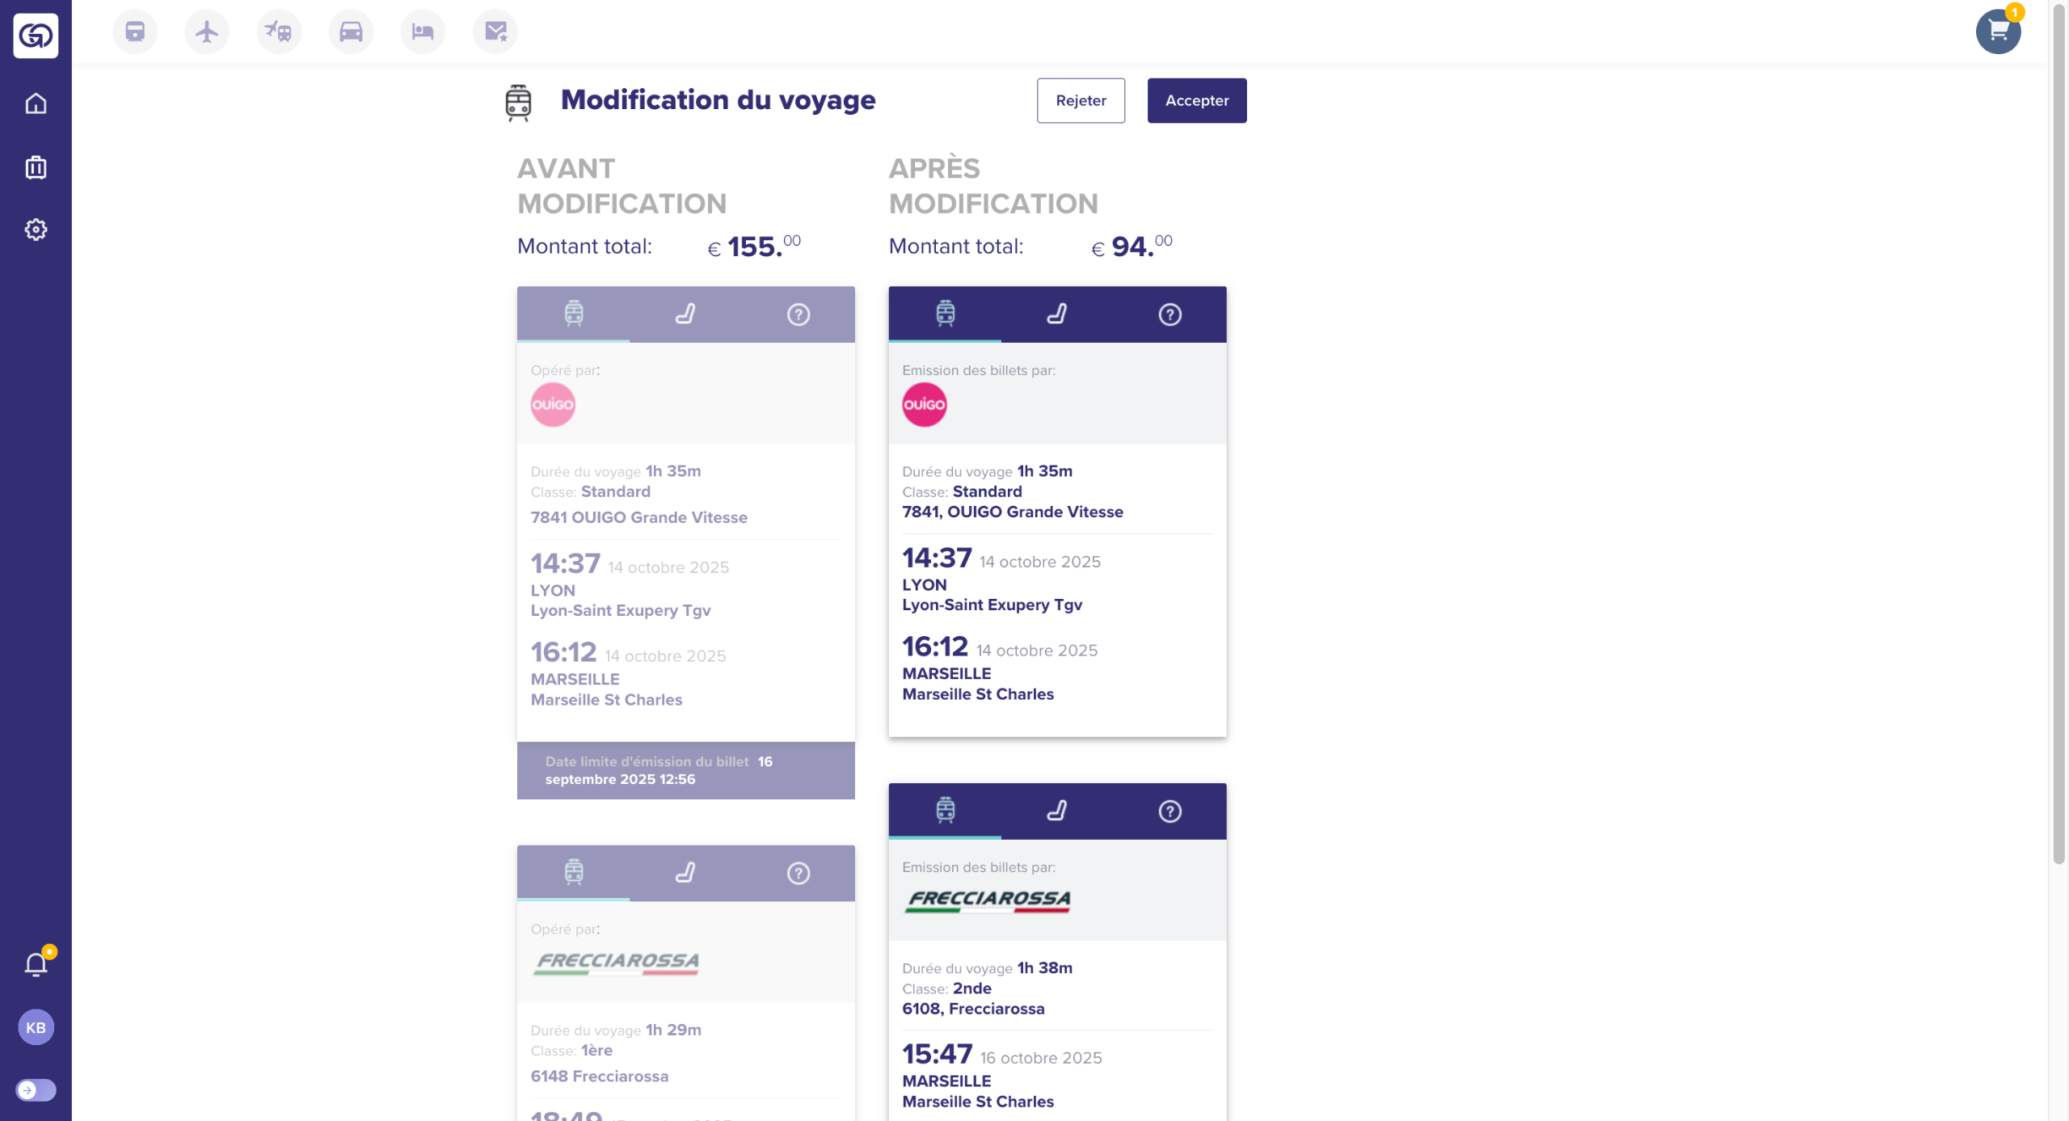This screenshot has height=1121, width=2069.
Task: Select seat tab in after-modification Frecciarossa card
Action: pyautogui.click(x=1057, y=811)
